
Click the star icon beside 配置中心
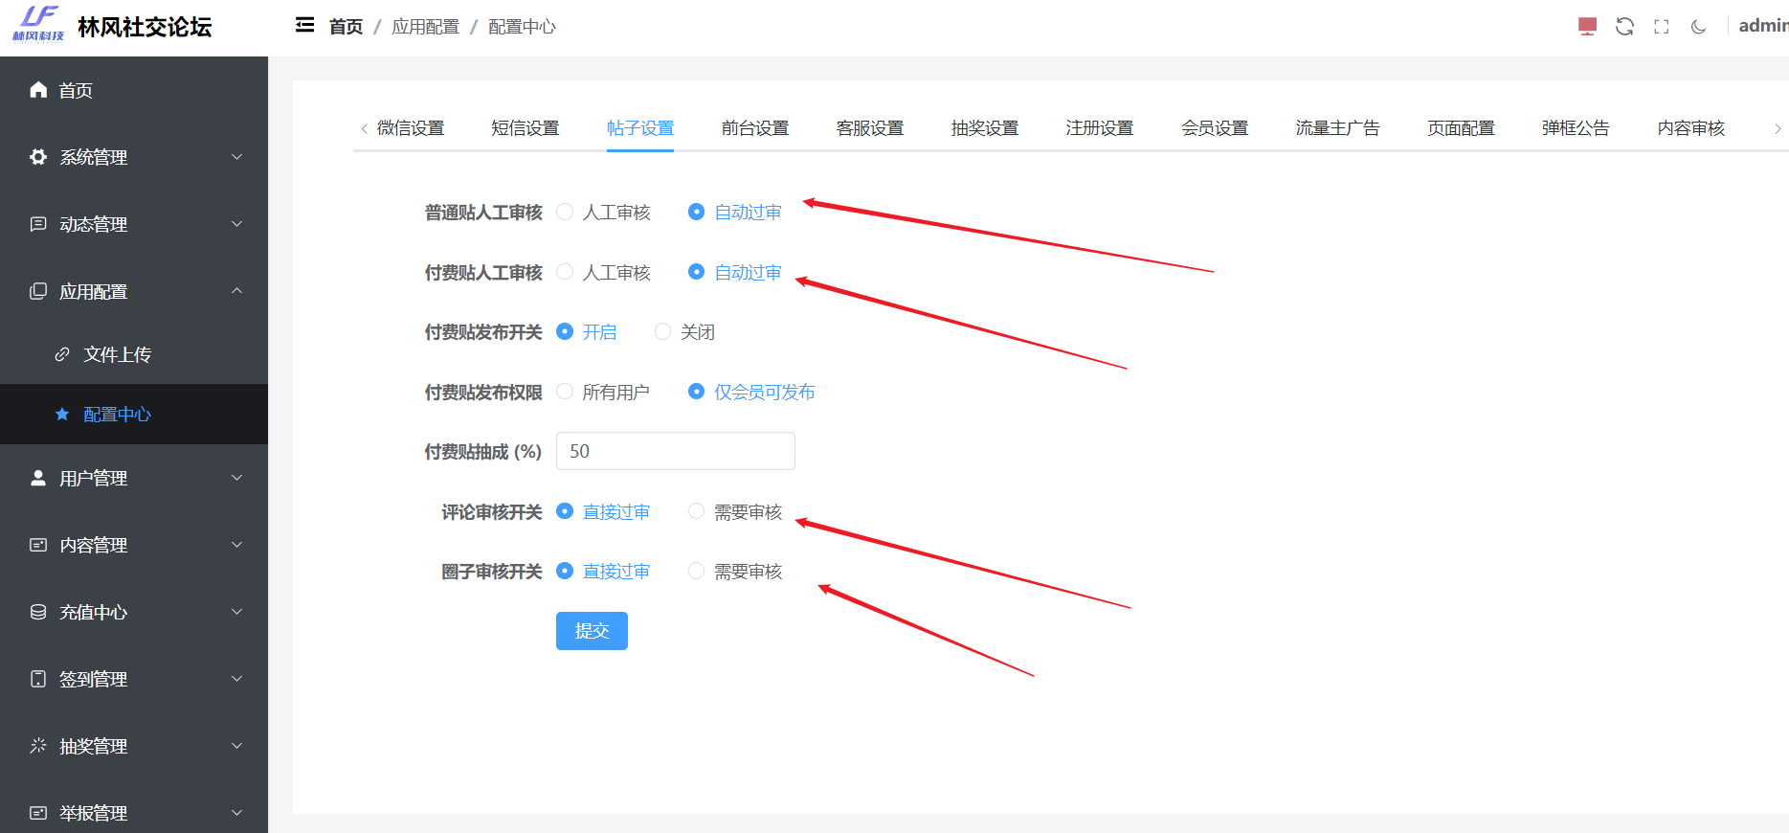(62, 414)
